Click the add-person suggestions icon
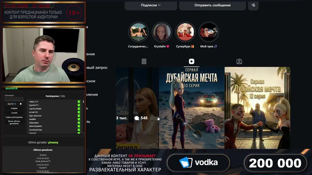 [x=253, y=5]
